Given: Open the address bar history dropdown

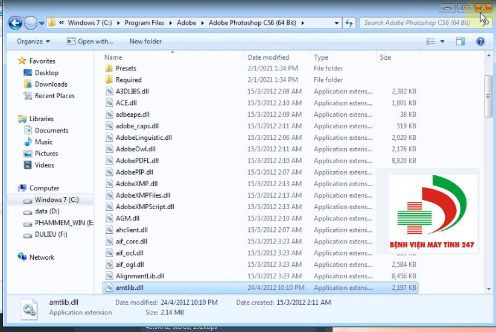Looking at the screenshot, I should tap(337, 23).
